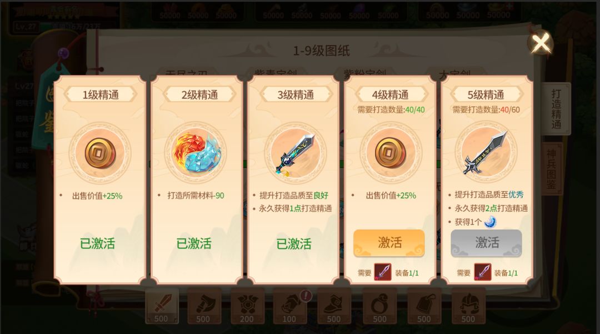
Task: Open the 神兵图鉴 side tab
Action: pos(552,168)
